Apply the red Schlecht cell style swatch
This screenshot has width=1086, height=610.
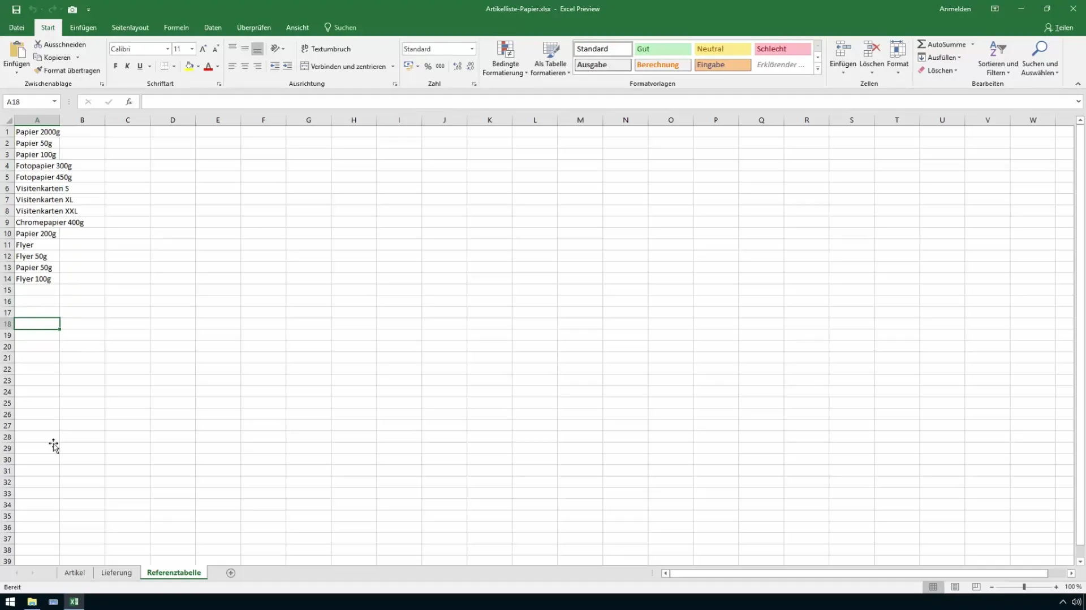pyautogui.click(x=782, y=49)
